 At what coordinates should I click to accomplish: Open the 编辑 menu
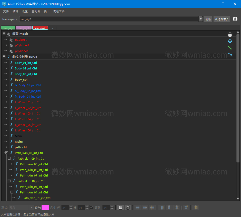click(15, 11)
